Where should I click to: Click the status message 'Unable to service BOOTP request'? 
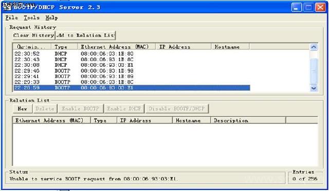pyautogui.click(x=94, y=179)
